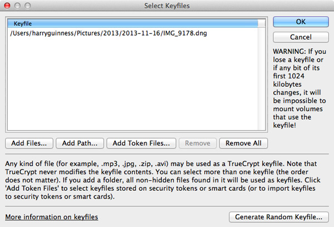The image size is (334, 227).
Task: Select the IMG_9178.dng keyfile entry
Action: [x=109, y=33]
